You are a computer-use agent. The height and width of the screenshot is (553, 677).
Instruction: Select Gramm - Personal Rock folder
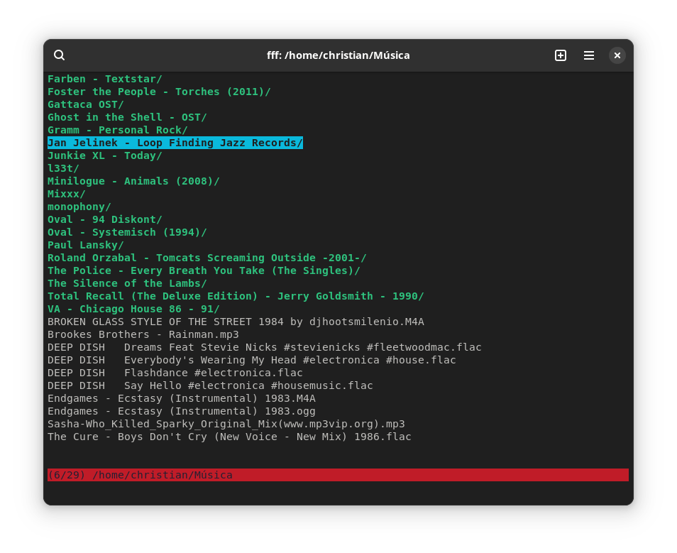[x=117, y=130]
